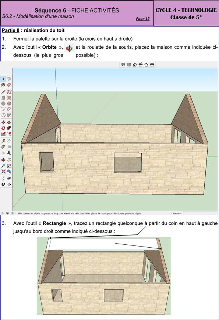This screenshot has height=320, width=219.
Task: Switch to Iso view
Action: [x=123, y=65]
